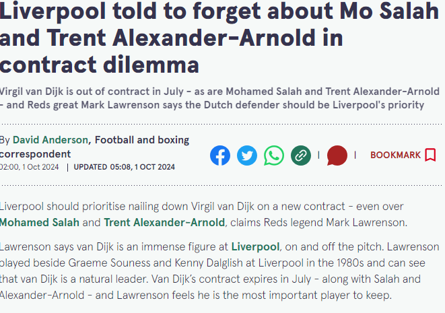Share article on Twitter
Image resolution: width=445 pixels, height=313 pixels.
coord(247,155)
